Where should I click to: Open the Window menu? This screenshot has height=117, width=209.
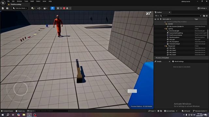point(19,1)
